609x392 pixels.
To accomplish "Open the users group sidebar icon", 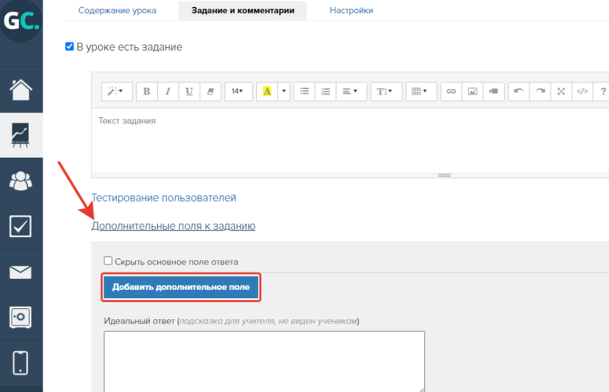I will tap(21, 181).
